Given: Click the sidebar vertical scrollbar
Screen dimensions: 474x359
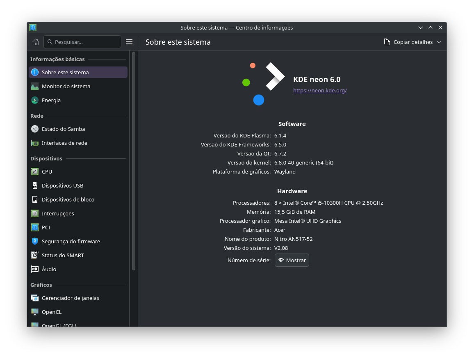Looking at the screenshot, I should (x=134, y=161).
